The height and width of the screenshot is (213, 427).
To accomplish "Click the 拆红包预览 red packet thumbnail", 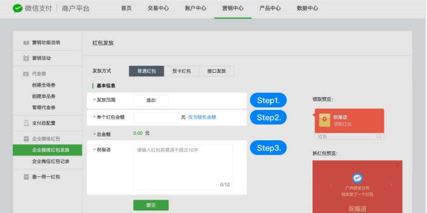I will [x=357, y=187].
